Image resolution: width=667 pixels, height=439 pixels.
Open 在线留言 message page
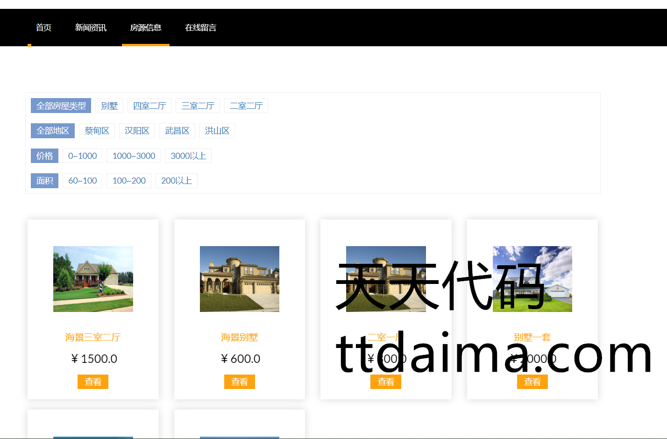pos(200,28)
